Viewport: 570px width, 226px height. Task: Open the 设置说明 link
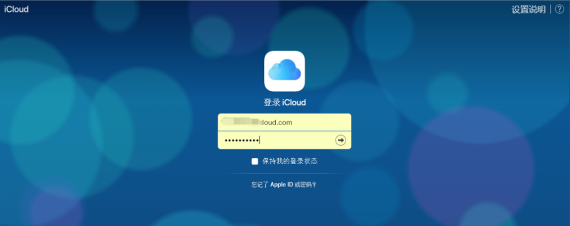(x=529, y=10)
